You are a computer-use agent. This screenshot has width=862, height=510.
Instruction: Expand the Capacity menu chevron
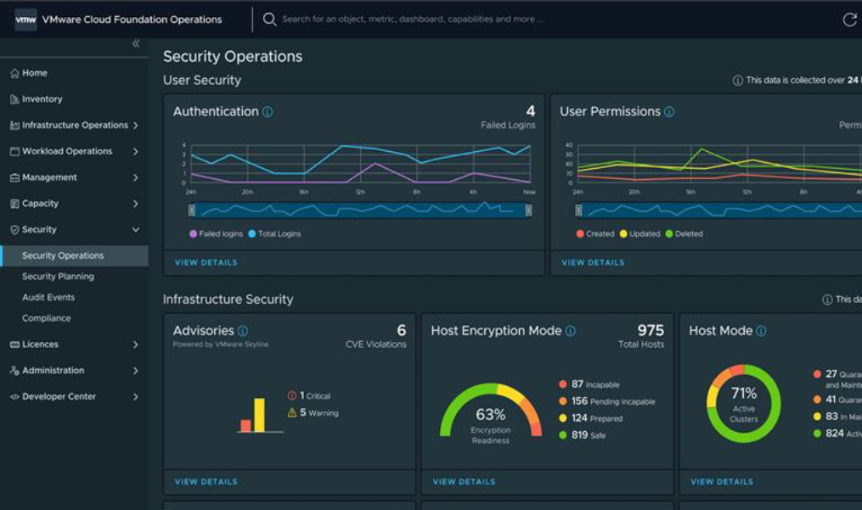click(x=135, y=204)
